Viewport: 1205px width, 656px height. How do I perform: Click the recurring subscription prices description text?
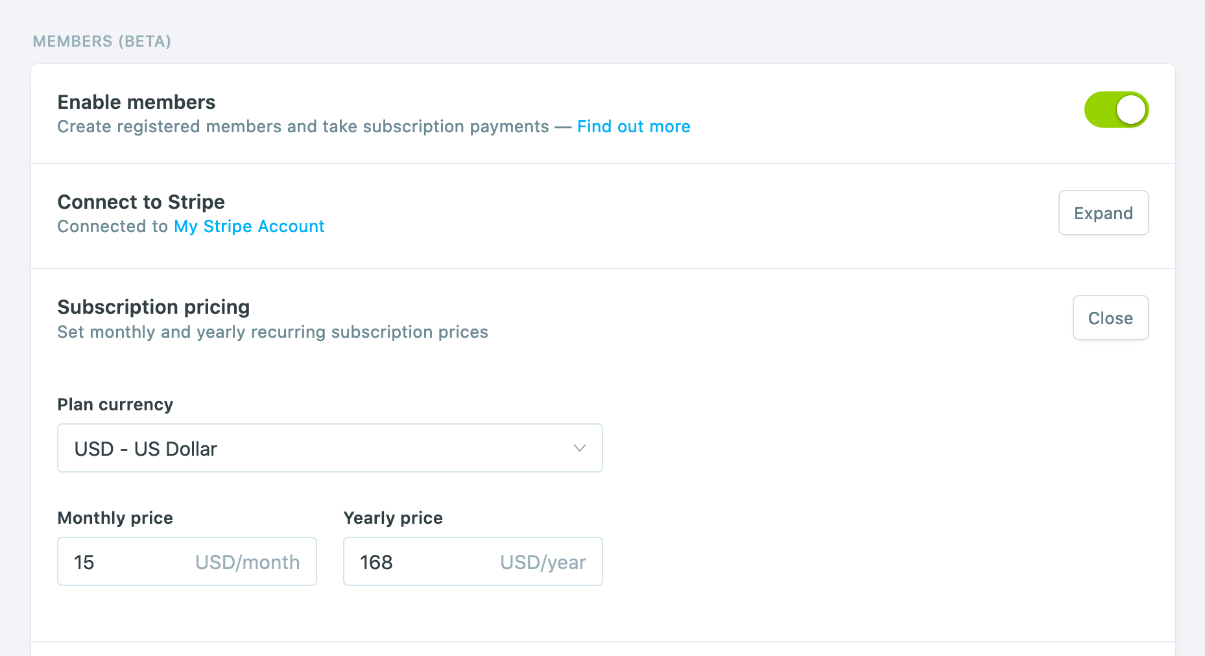click(x=272, y=332)
